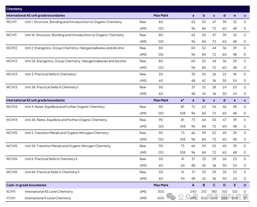257x207 pixels.
Task: Click the 600 max mark for YCH11
Action: [161, 198]
